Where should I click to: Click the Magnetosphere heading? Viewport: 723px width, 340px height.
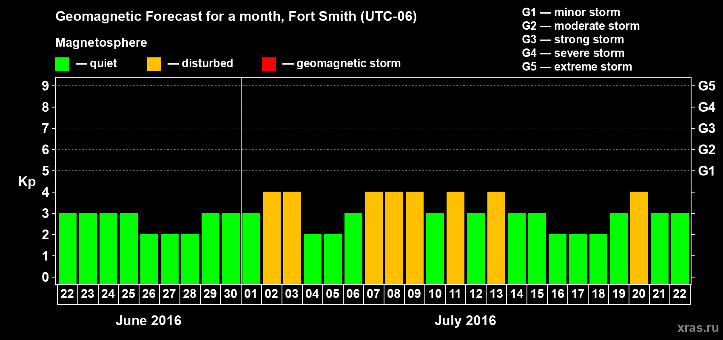(101, 43)
